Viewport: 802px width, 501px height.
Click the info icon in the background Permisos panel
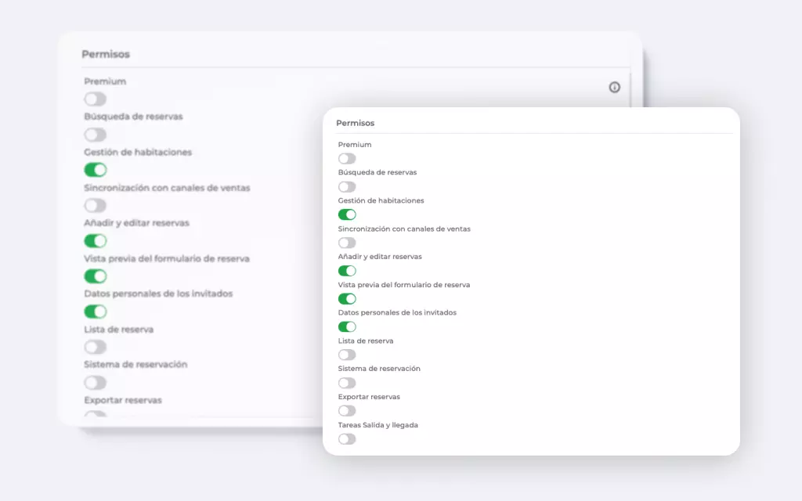point(614,87)
